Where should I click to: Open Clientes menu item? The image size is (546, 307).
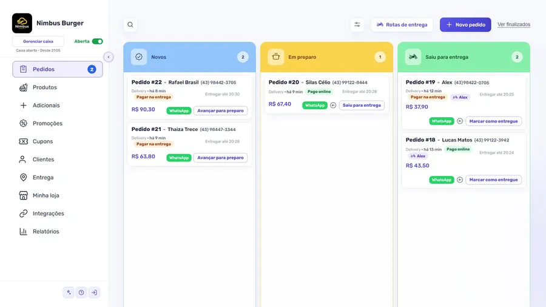click(58, 160)
